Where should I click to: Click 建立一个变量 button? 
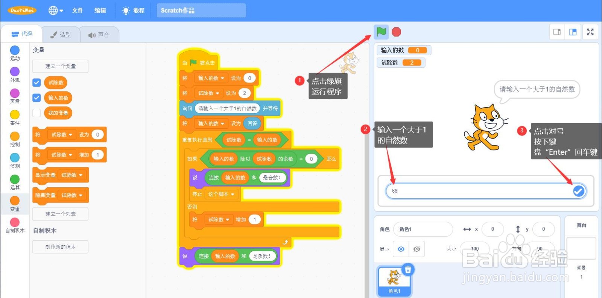[60, 66]
